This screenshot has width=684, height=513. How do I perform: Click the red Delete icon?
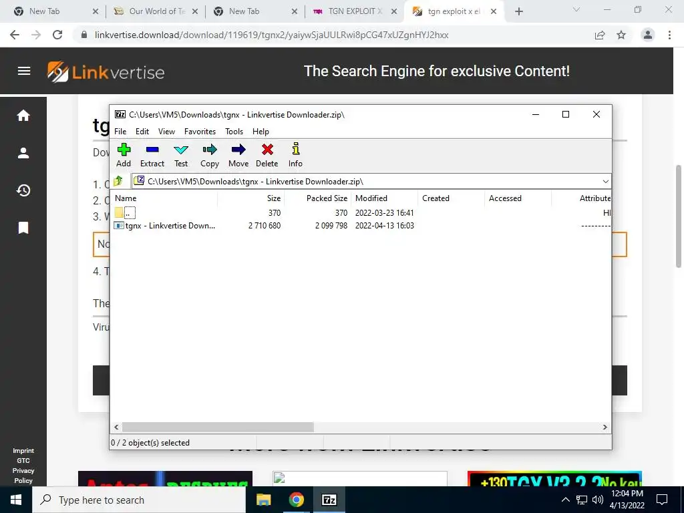click(267, 155)
